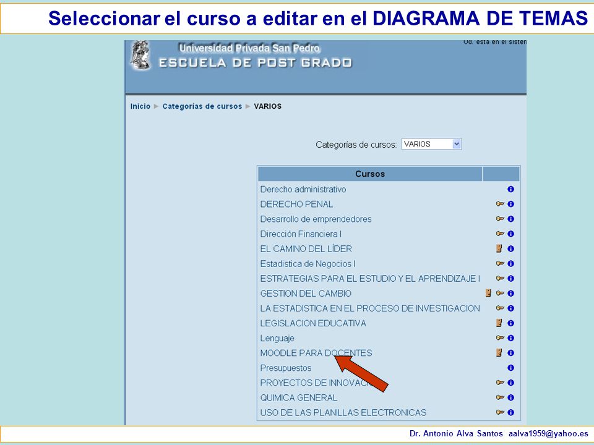Open Dirección Financiera I course
The height and width of the screenshot is (445, 594).
coord(301,234)
